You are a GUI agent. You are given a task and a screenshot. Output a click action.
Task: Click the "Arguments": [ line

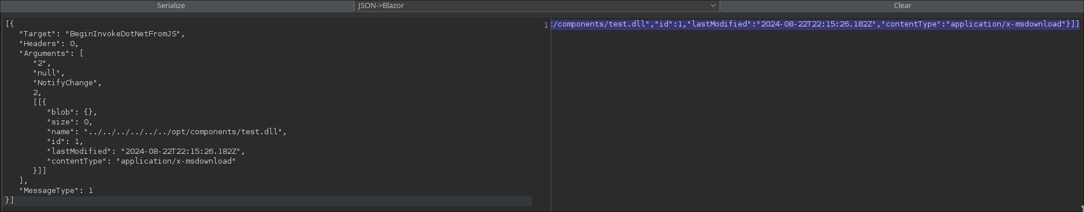pos(51,53)
